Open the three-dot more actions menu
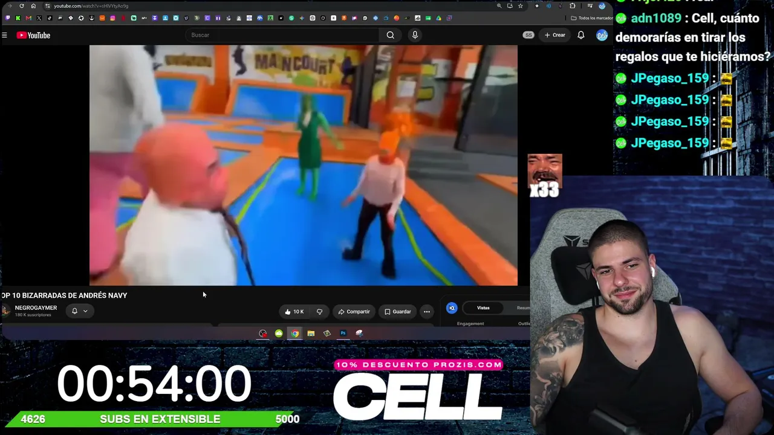Image resolution: width=774 pixels, height=435 pixels. (x=427, y=312)
